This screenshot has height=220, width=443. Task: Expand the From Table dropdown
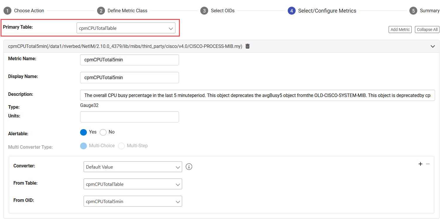[132, 184]
